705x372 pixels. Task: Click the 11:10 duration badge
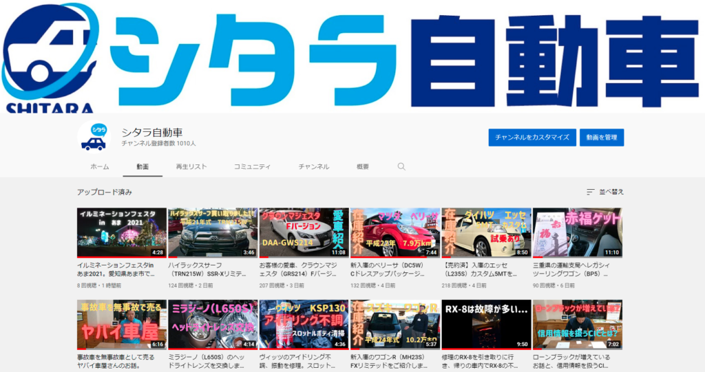click(611, 252)
